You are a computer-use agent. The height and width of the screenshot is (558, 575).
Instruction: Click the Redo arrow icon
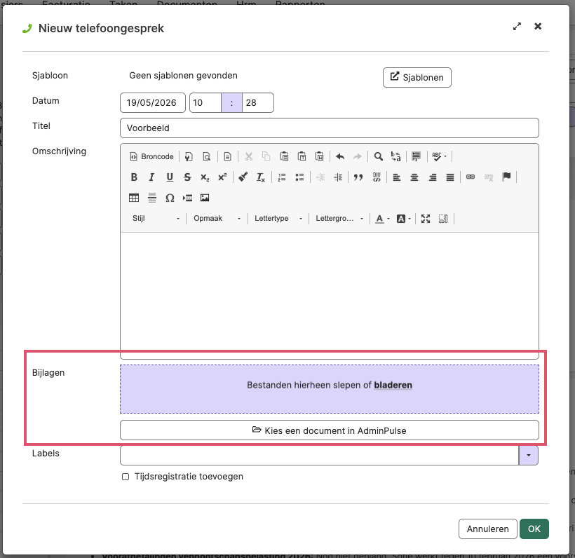point(358,156)
